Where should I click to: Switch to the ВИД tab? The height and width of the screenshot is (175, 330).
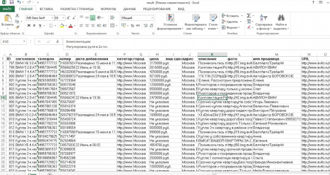[x=181, y=9]
